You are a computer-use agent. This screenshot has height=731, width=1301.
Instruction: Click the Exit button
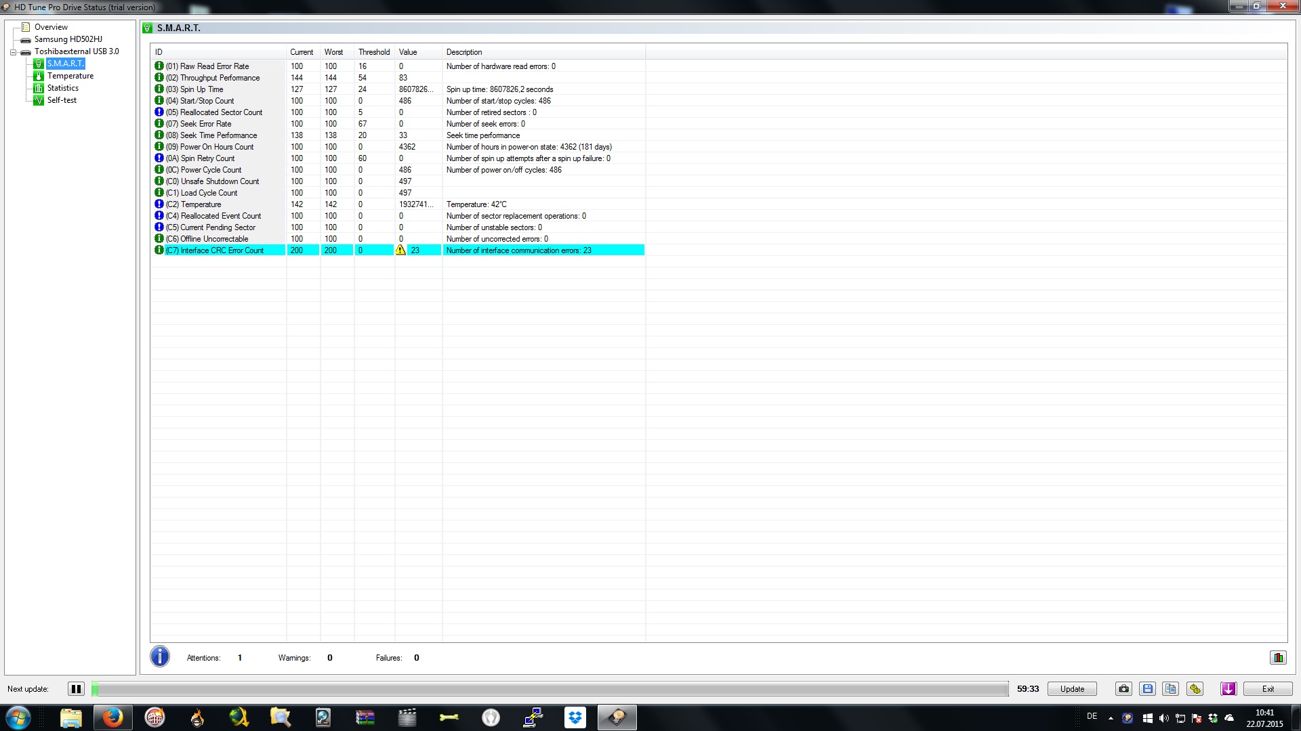1268,689
